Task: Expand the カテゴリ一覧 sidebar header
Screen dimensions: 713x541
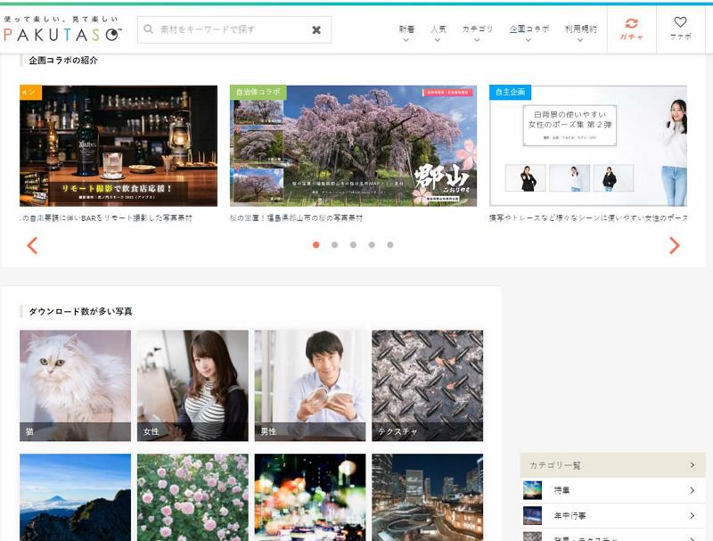Action: [612, 465]
